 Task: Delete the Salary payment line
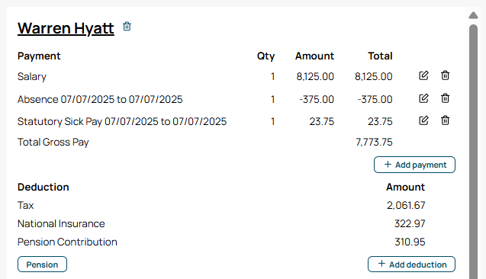click(x=445, y=75)
